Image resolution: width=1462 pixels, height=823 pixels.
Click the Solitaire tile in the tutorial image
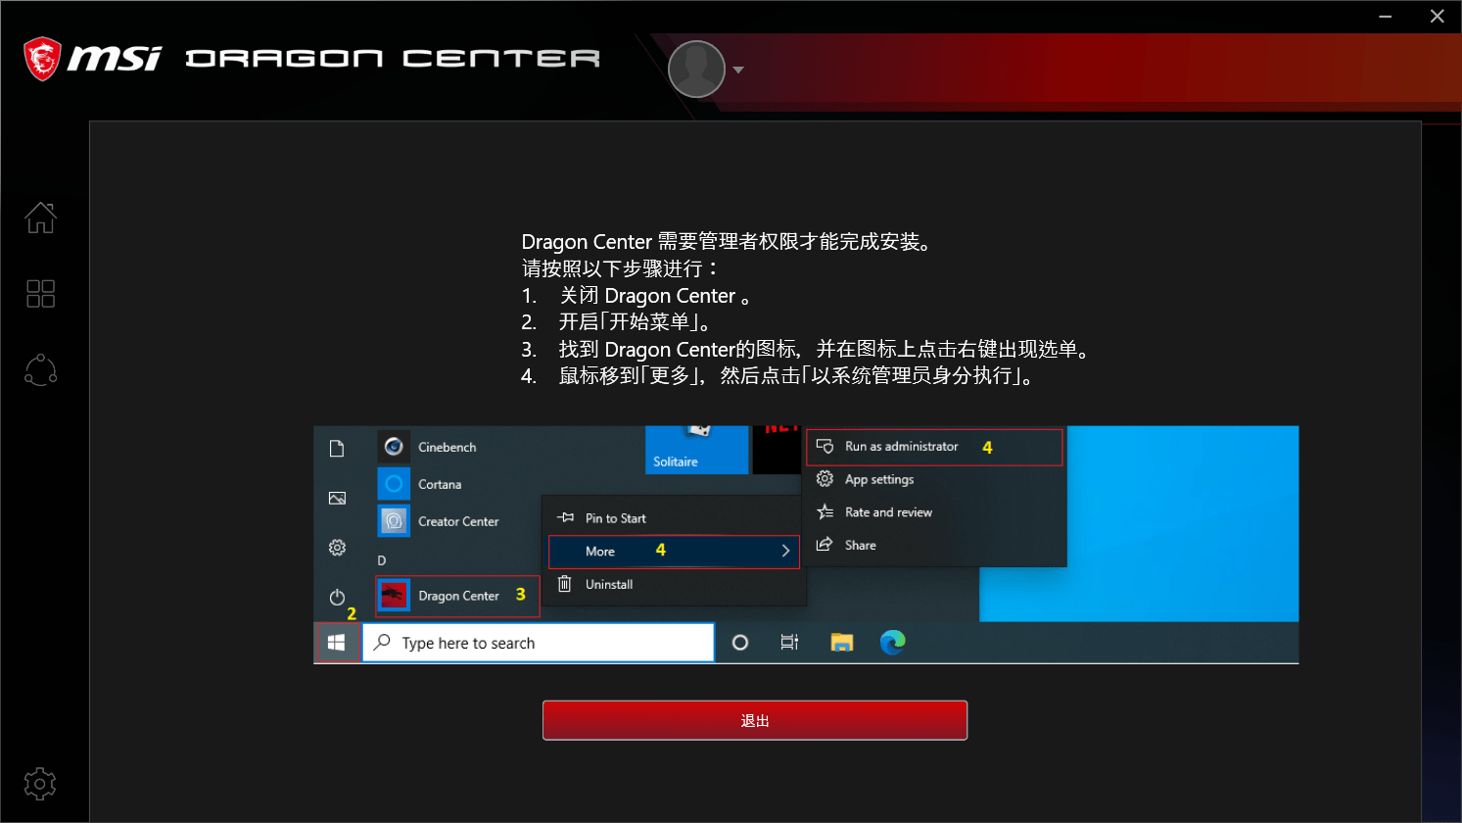point(696,450)
